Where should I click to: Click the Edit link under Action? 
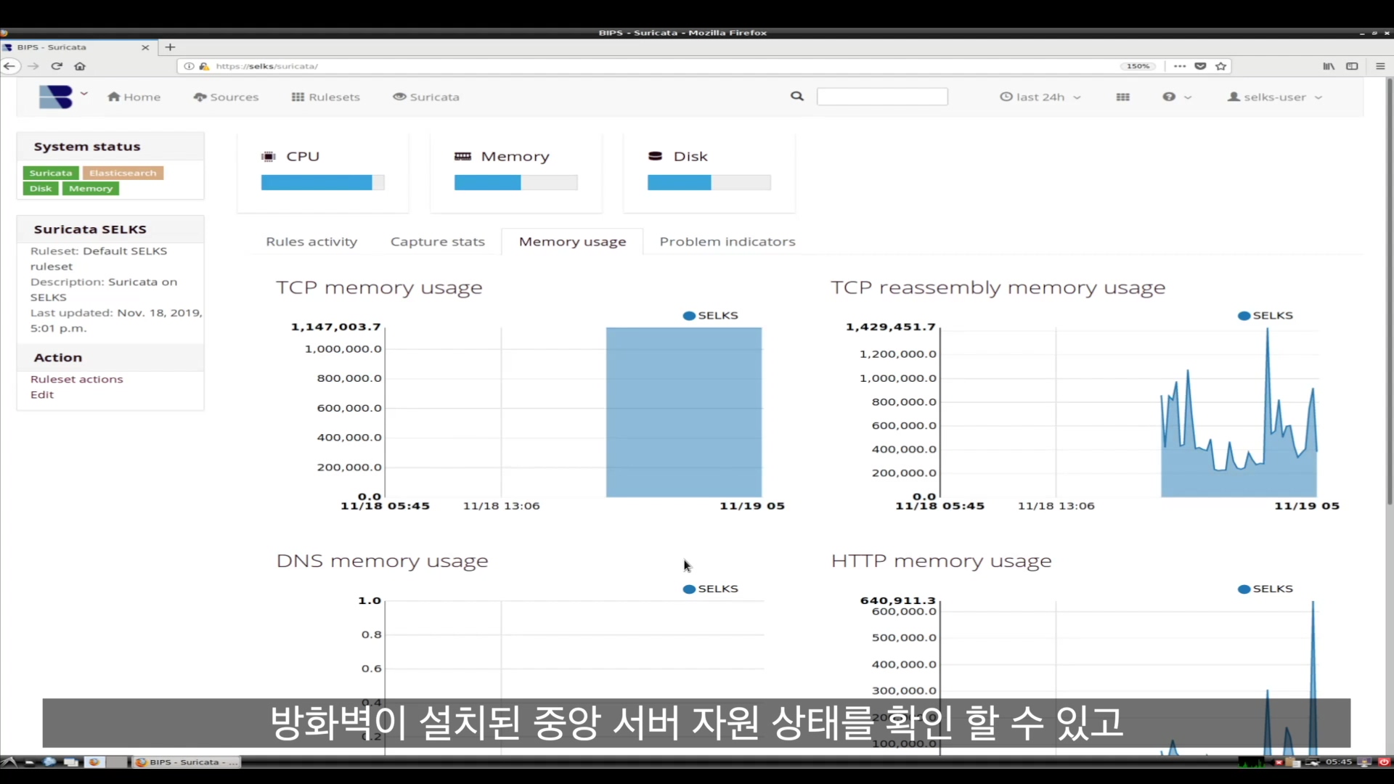click(x=42, y=395)
